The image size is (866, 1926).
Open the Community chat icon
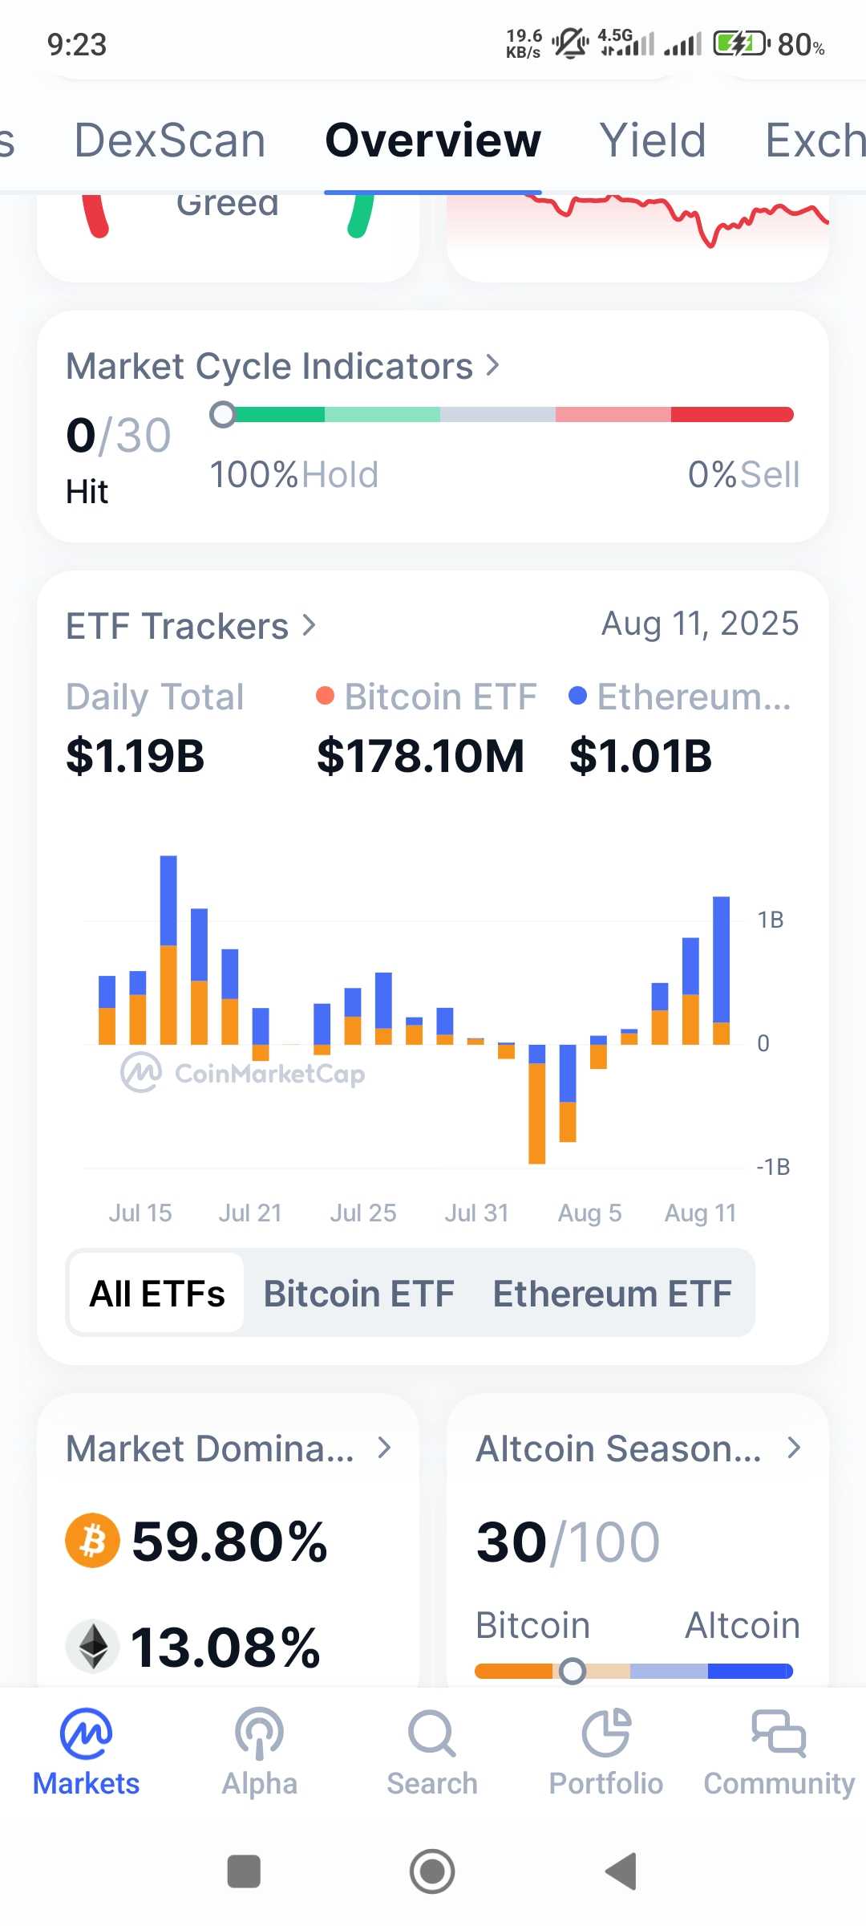[x=779, y=1734]
